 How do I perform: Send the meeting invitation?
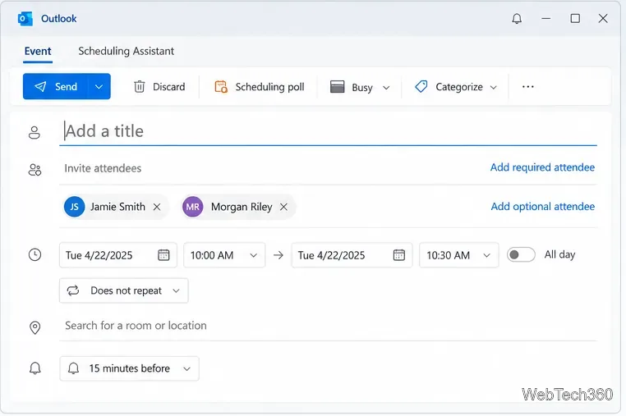click(55, 86)
